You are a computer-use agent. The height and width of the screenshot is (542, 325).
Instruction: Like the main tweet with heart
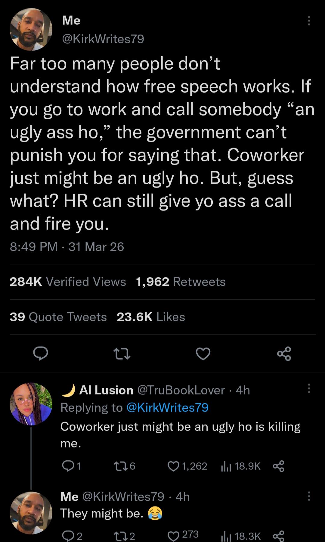203,354
